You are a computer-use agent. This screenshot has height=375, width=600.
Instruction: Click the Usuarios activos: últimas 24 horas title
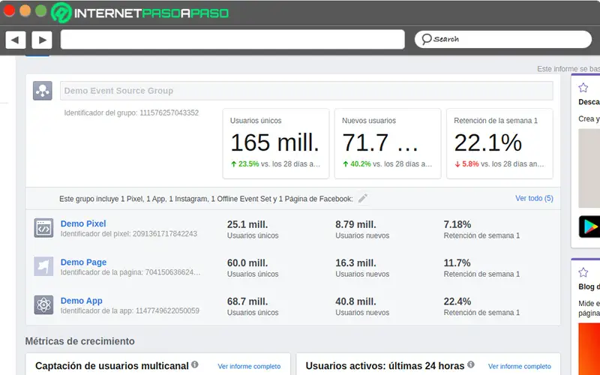pyautogui.click(x=385, y=366)
